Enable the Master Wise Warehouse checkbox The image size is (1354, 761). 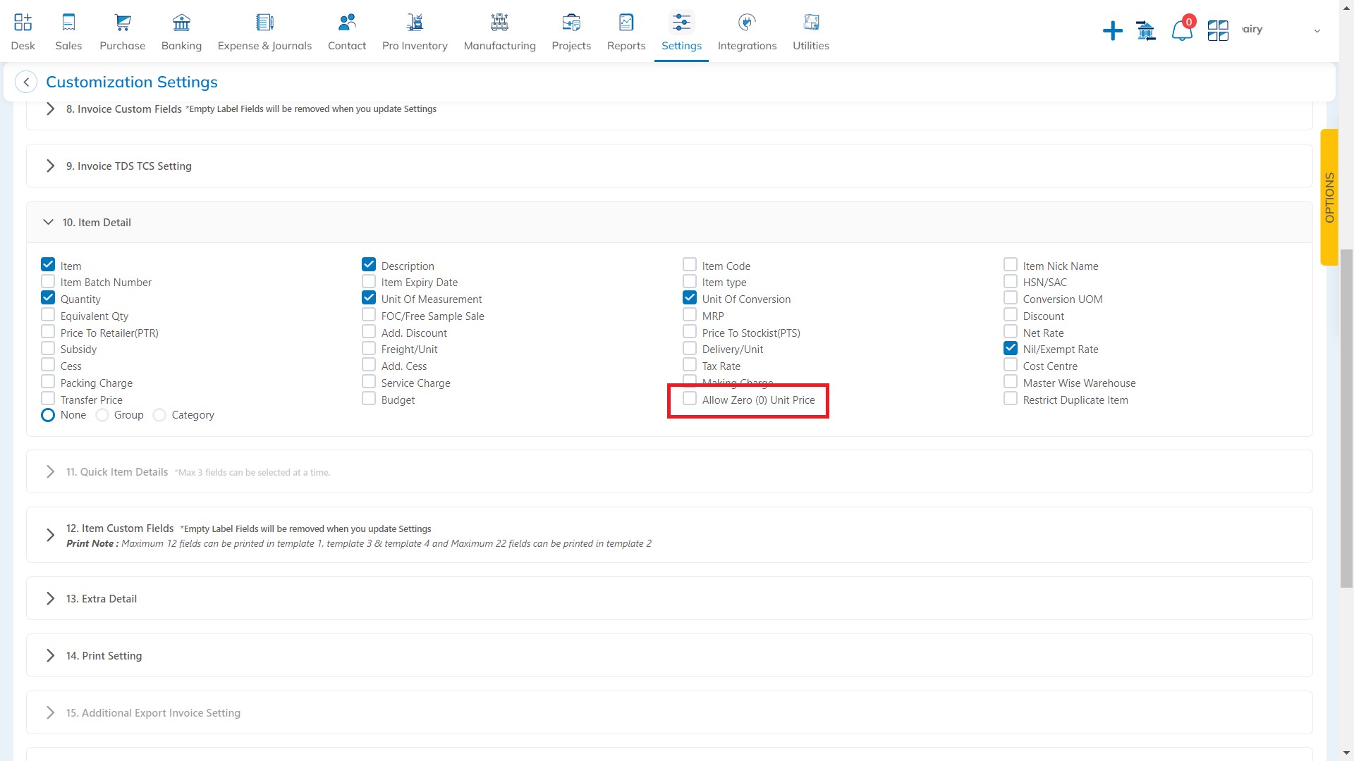click(1011, 381)
